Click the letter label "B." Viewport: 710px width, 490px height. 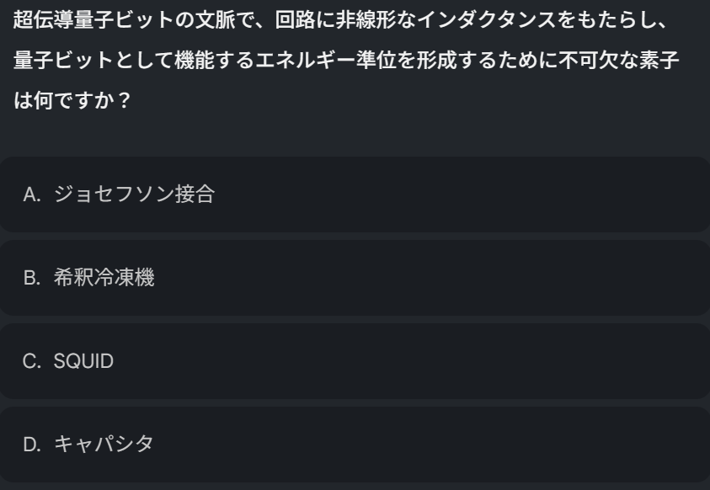pos(33,279)
